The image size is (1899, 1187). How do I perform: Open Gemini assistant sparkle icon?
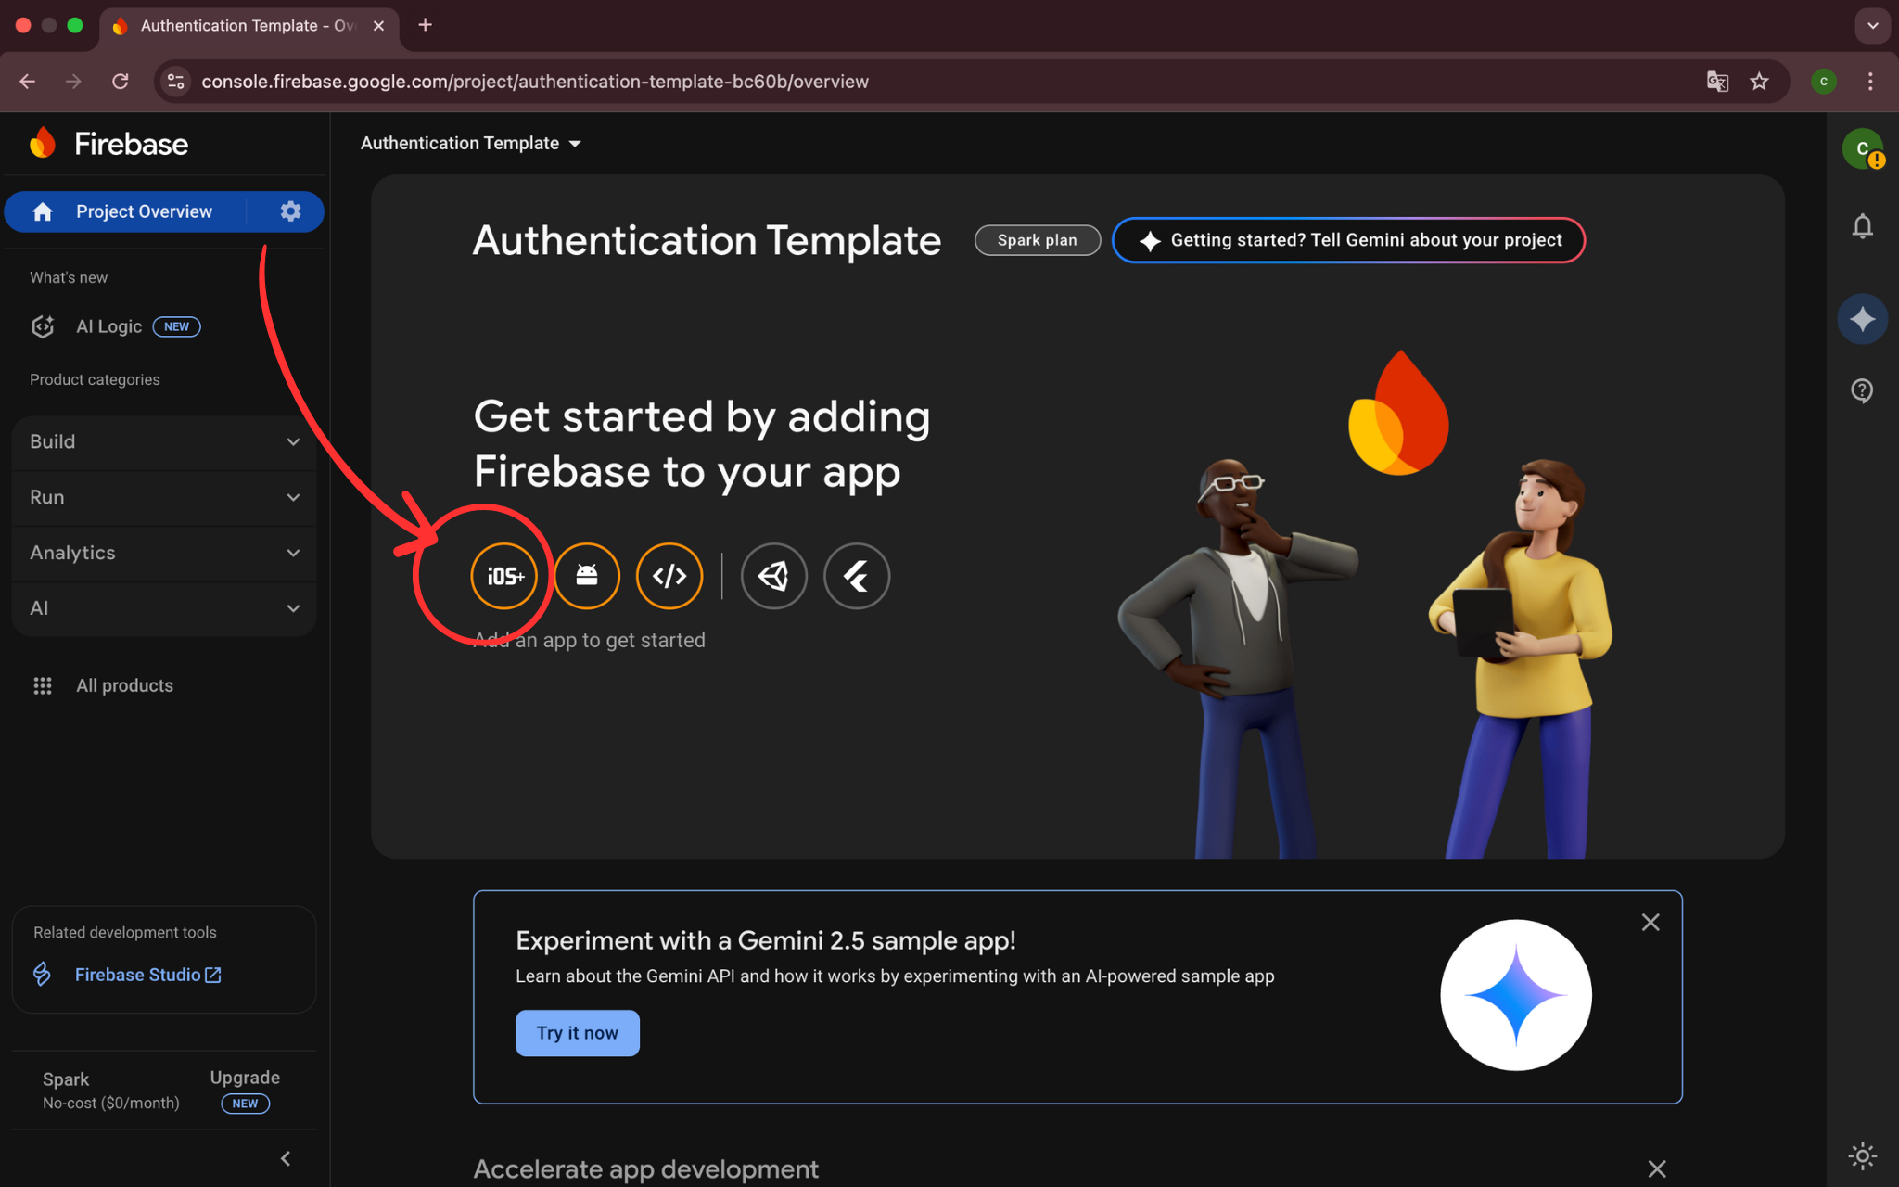coord(1862,319)
